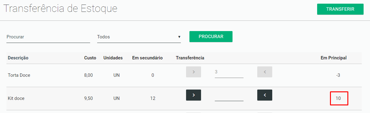Focus the Procurar search field

pyautogui.click(x=48, y=37)
